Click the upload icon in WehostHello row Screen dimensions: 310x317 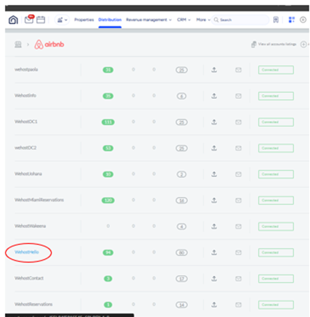point(214,252)
